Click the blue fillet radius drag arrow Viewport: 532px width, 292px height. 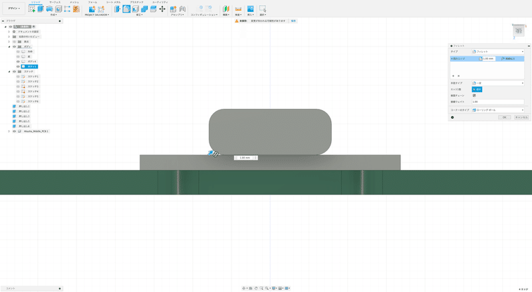(211, 153)
